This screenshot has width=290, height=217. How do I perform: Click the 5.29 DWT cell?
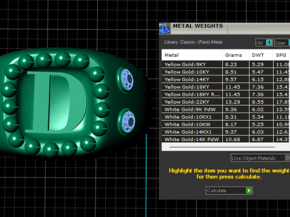tap(261, 64)
